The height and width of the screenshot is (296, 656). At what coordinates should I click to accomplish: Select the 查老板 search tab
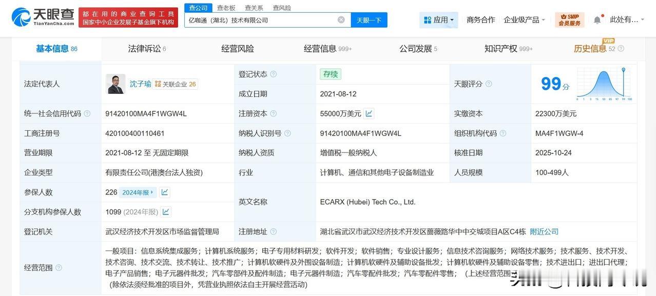(226, 8)
